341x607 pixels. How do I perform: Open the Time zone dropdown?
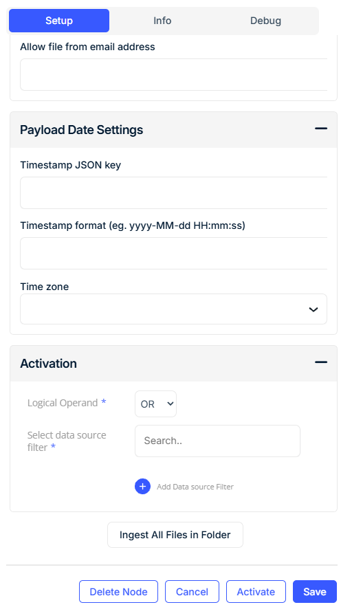173,309
